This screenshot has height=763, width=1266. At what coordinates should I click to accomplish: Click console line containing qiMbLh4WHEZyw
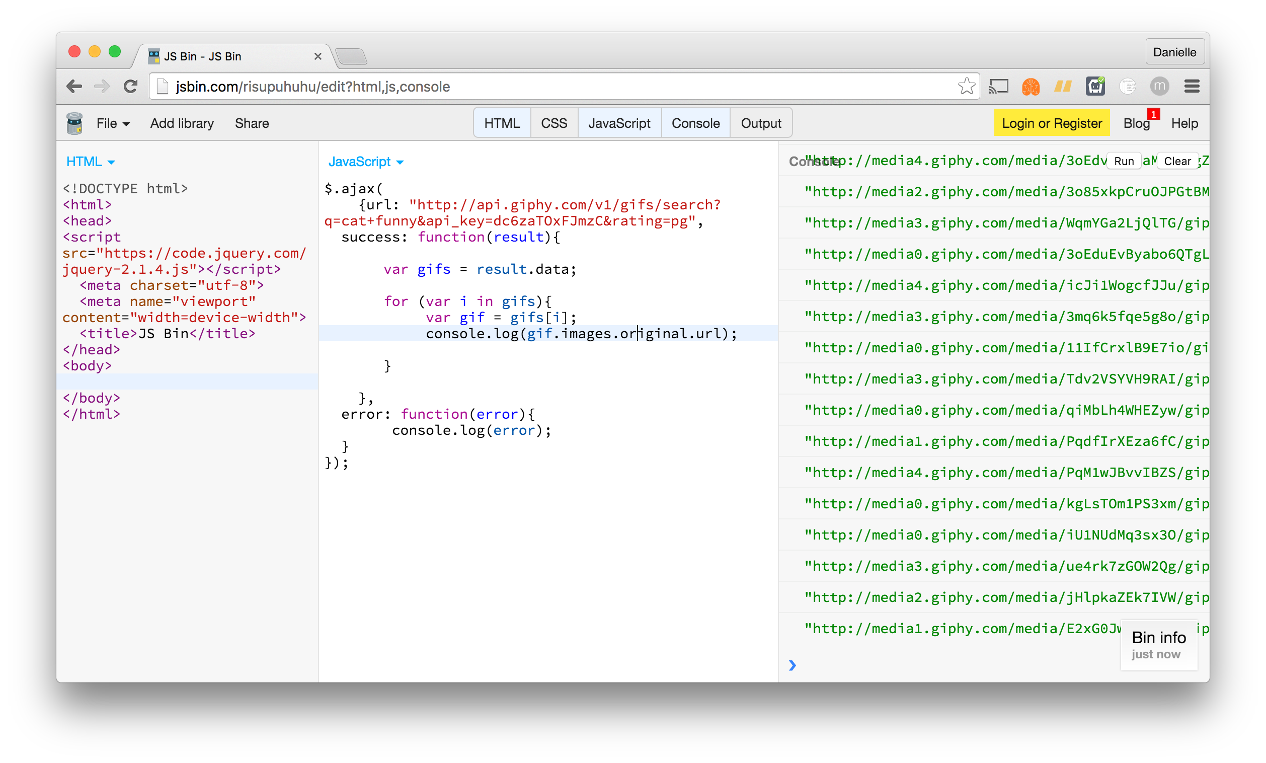click(994, 410)
